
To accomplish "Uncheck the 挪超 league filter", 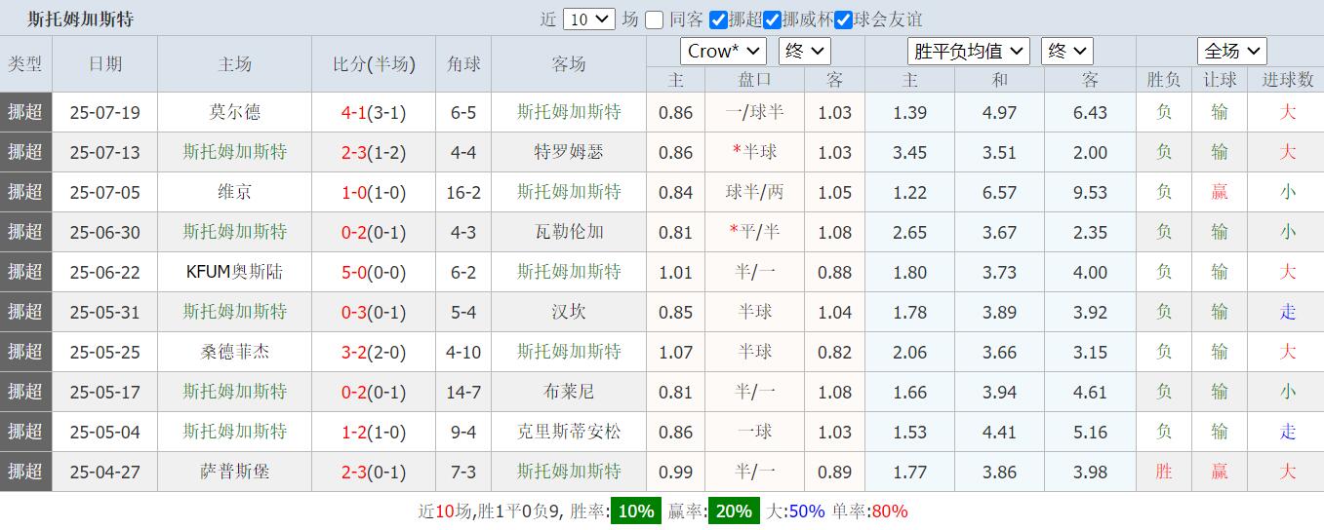I will [719, 19].
